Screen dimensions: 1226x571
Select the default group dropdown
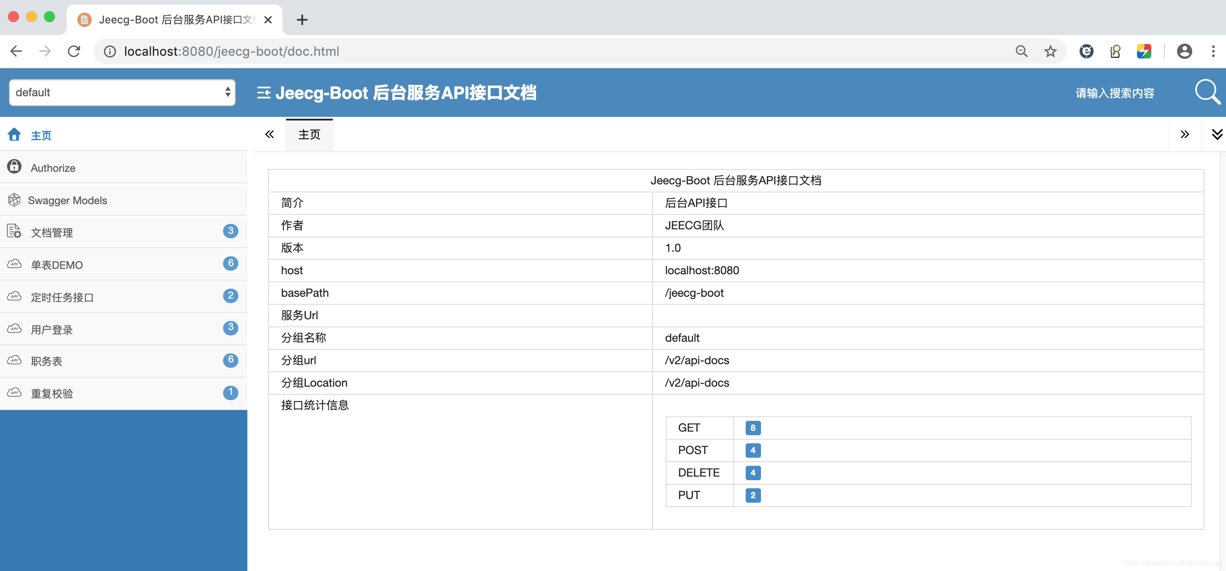pyautogui.click(x=121, y=92)
